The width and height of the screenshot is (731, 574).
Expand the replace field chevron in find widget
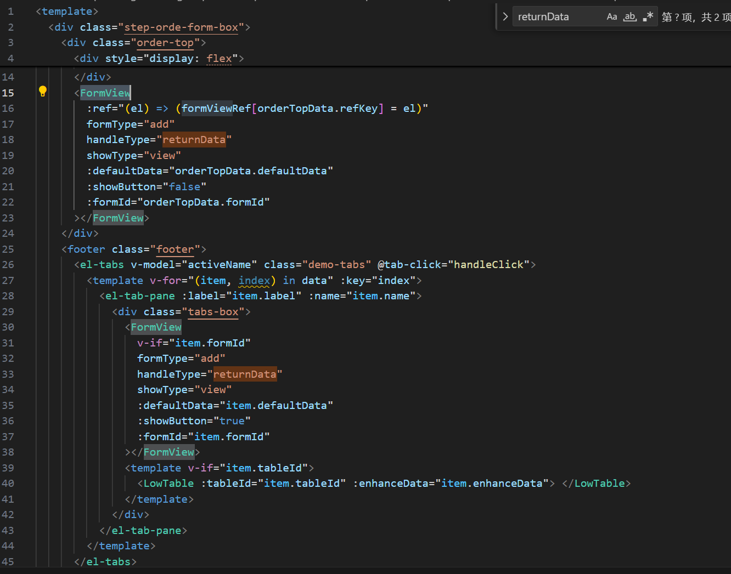click(505, 17)
